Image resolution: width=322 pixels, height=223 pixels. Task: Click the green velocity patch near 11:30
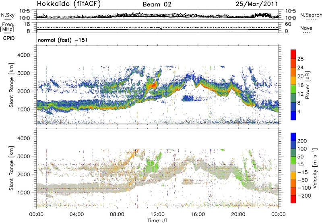tap(152, 166)
